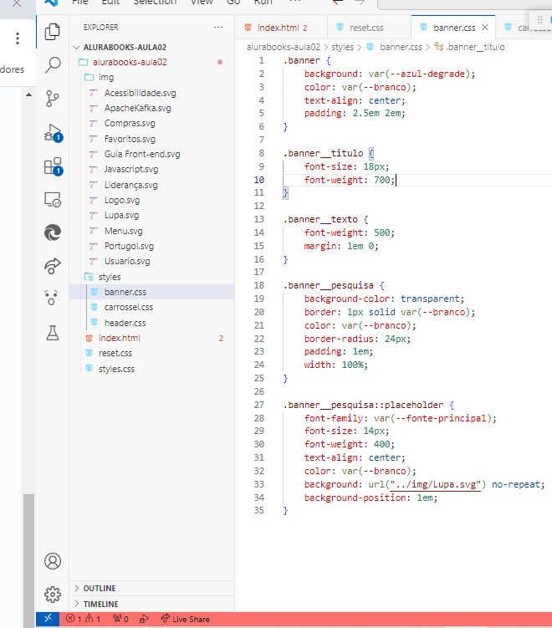
Task: Collapse the img folder
Action: 105,77
